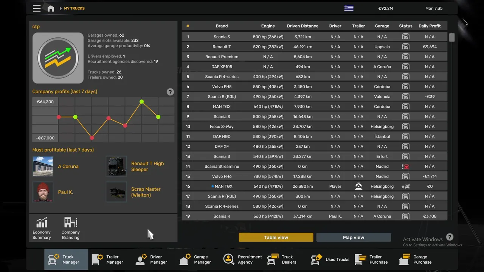
Task: Select DAF NGD truck row
Action: (x=314, y=136)
